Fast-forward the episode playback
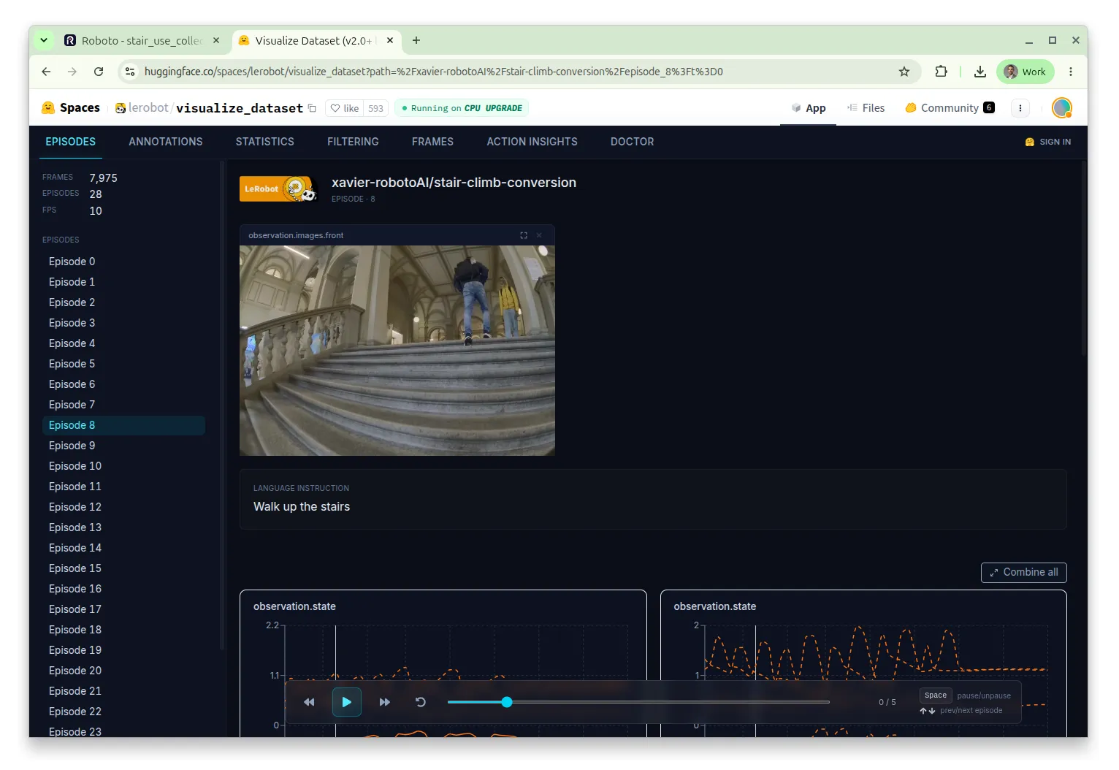Viewport: 1119px width, 770px height. pos(385,702)
